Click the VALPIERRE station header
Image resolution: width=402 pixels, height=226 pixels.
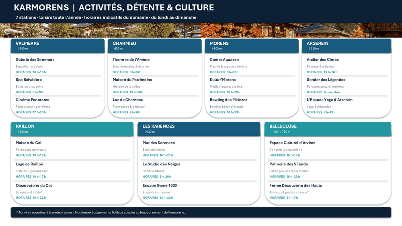point(57,46)
